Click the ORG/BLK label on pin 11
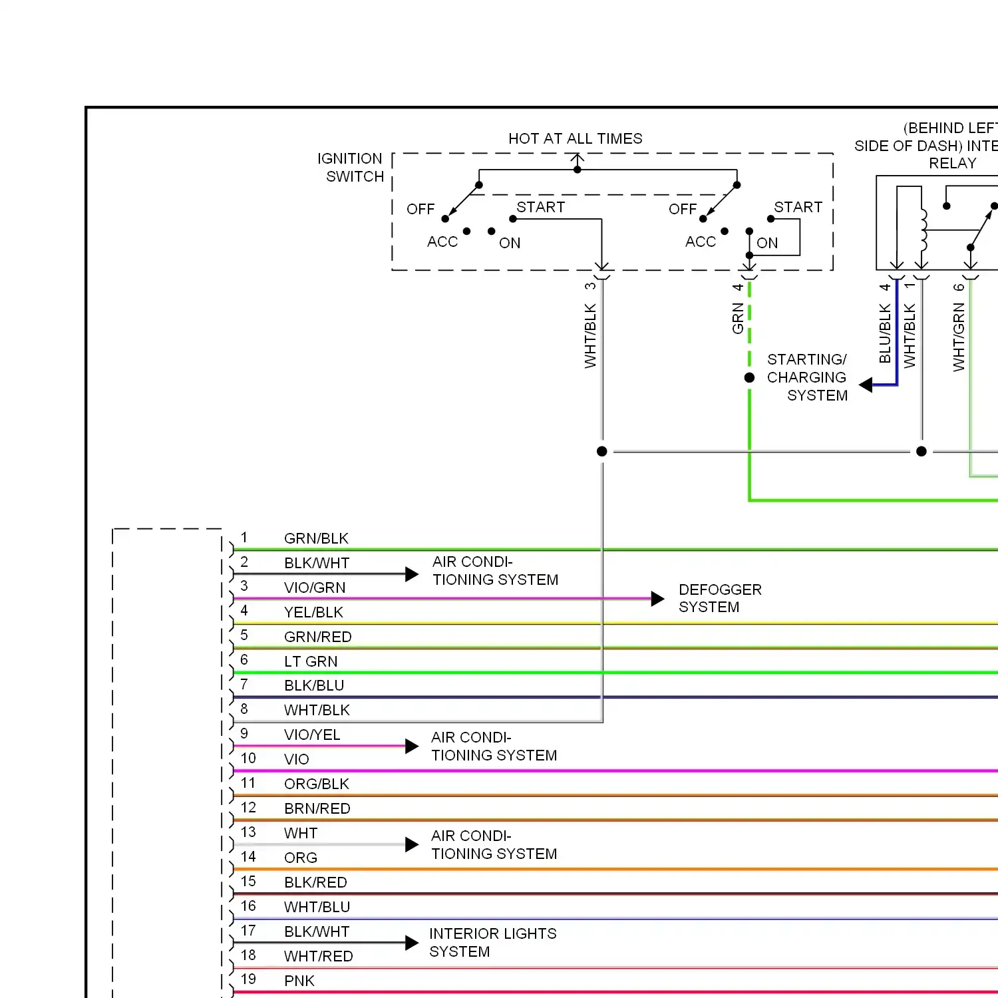The width and height of the screenshot is (998, 998). (316, 784)
